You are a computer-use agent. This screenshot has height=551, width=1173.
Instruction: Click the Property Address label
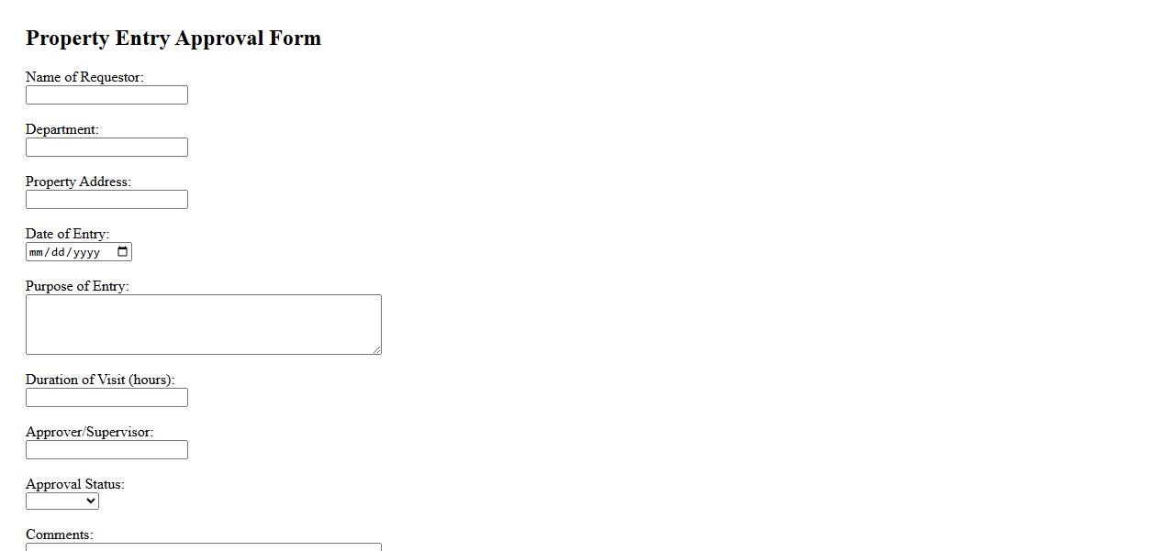point(78,182)
